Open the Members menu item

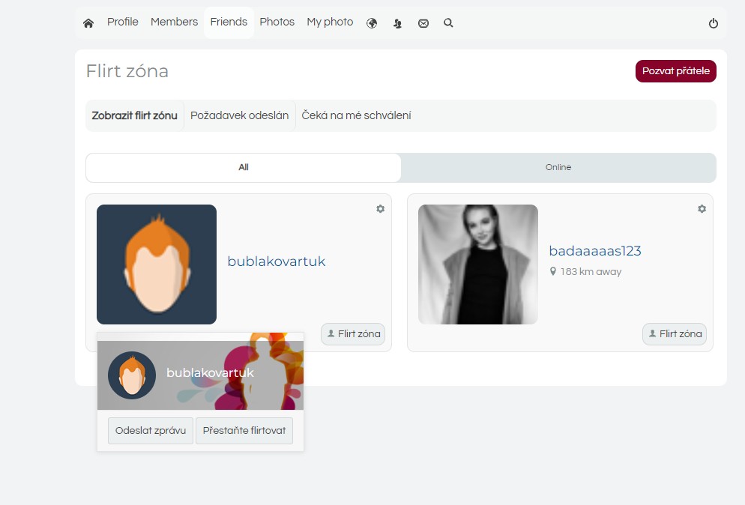[x=174, y=22]
